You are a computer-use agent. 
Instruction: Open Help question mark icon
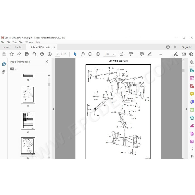coord(168,47)
